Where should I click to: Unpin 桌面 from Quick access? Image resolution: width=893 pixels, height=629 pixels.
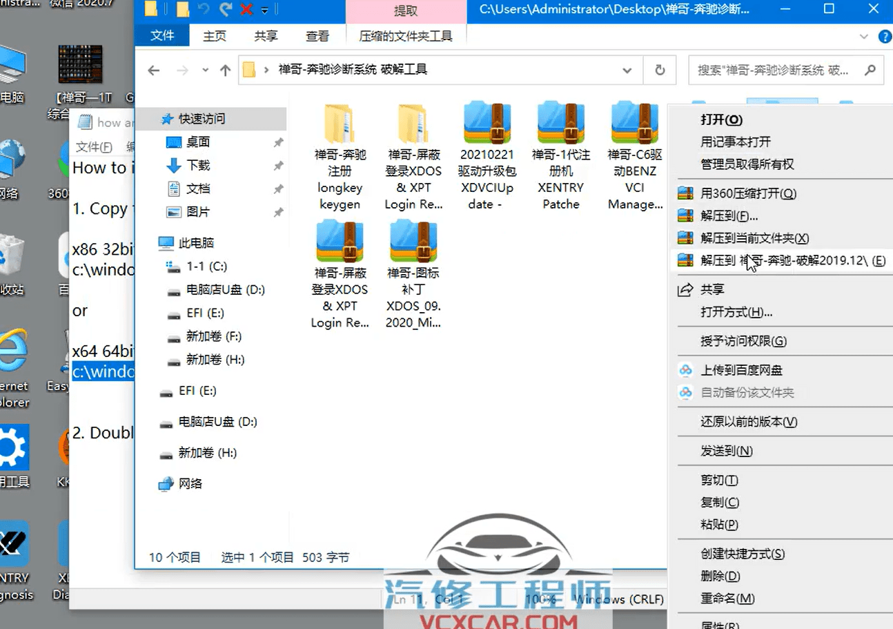click(278, 143)
